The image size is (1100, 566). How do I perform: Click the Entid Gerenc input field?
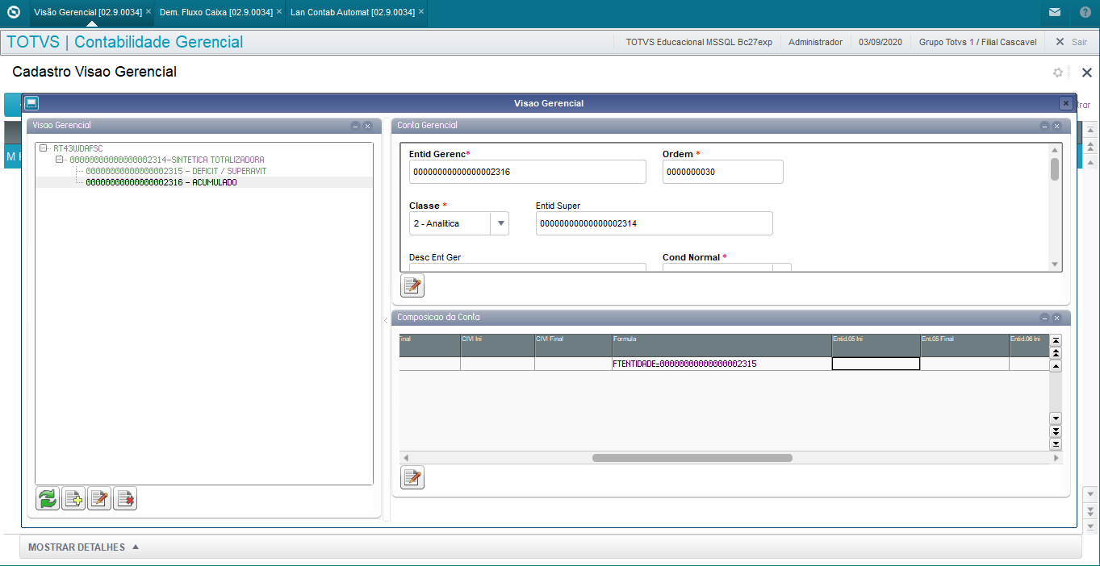coord(528,172)
